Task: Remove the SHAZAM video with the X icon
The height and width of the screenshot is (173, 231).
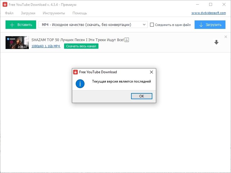Action: (226, 37)
